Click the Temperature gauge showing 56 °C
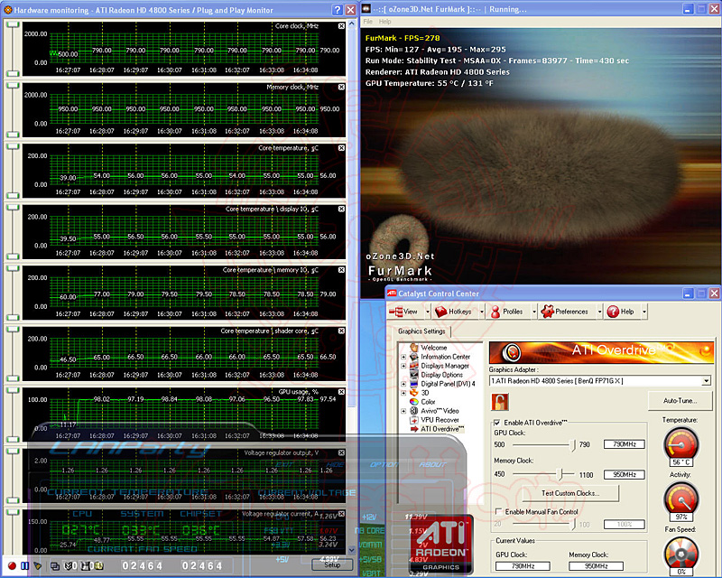The height and width of the screenshot is (578, 722). coord(680,445)
